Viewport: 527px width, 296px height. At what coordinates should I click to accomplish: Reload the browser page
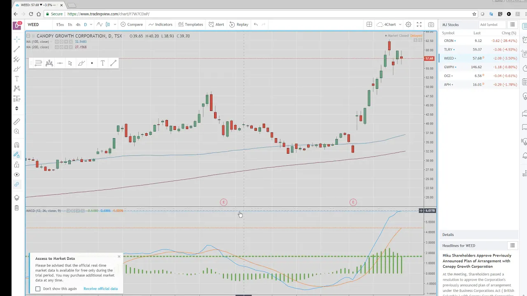pos(31,14)
